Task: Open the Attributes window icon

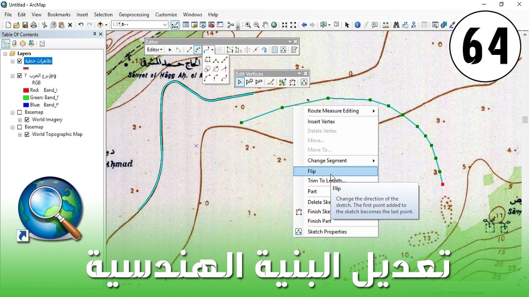Action: (275, 49)
